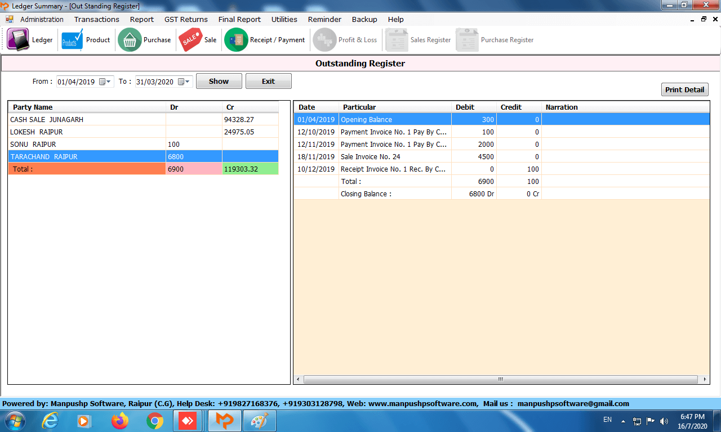Viewport: 721px width, 432px height.
Task: Click the Closing Balance row
Action: (x=501, y=193)
